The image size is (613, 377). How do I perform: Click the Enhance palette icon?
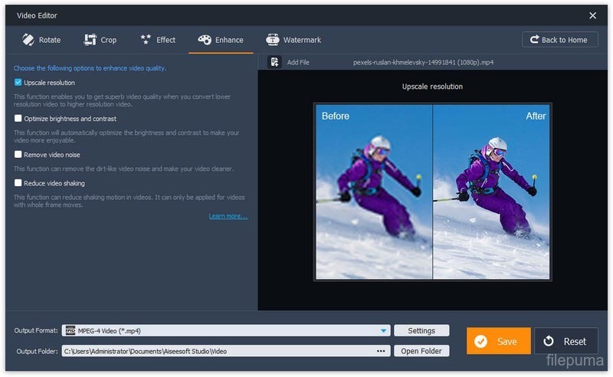(205, 40)
